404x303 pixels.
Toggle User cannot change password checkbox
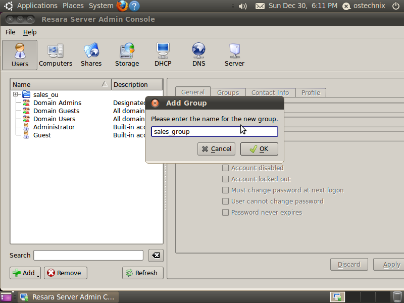point(225,201)
